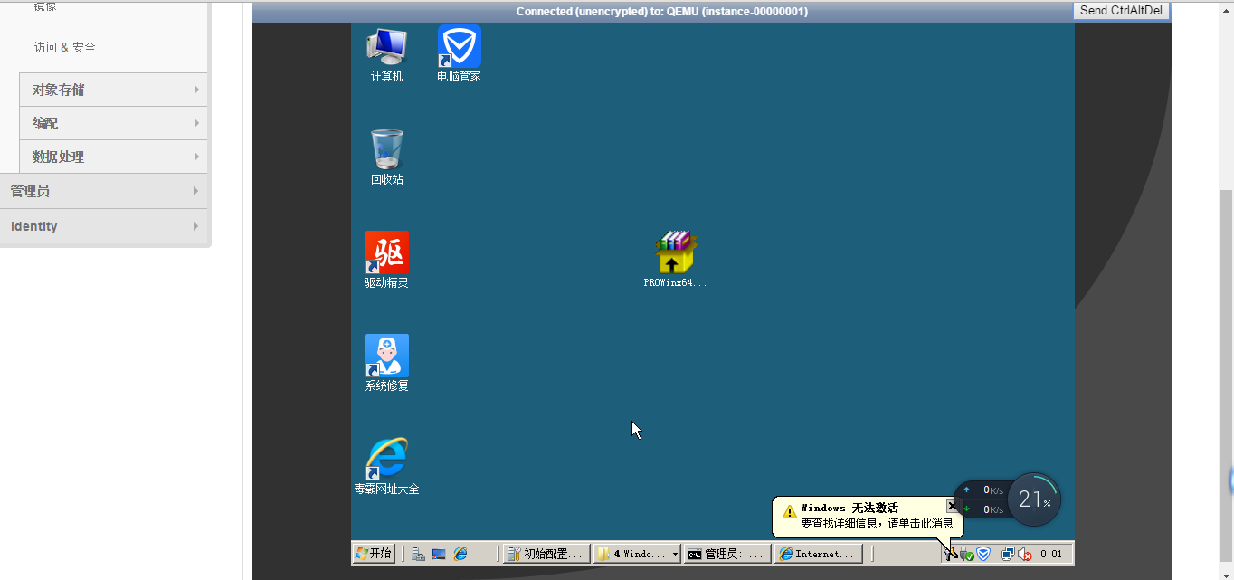Close the Windows 无法激活 balloon notification
Screen dimensions: 1234x580
click(x=953, y=507)
